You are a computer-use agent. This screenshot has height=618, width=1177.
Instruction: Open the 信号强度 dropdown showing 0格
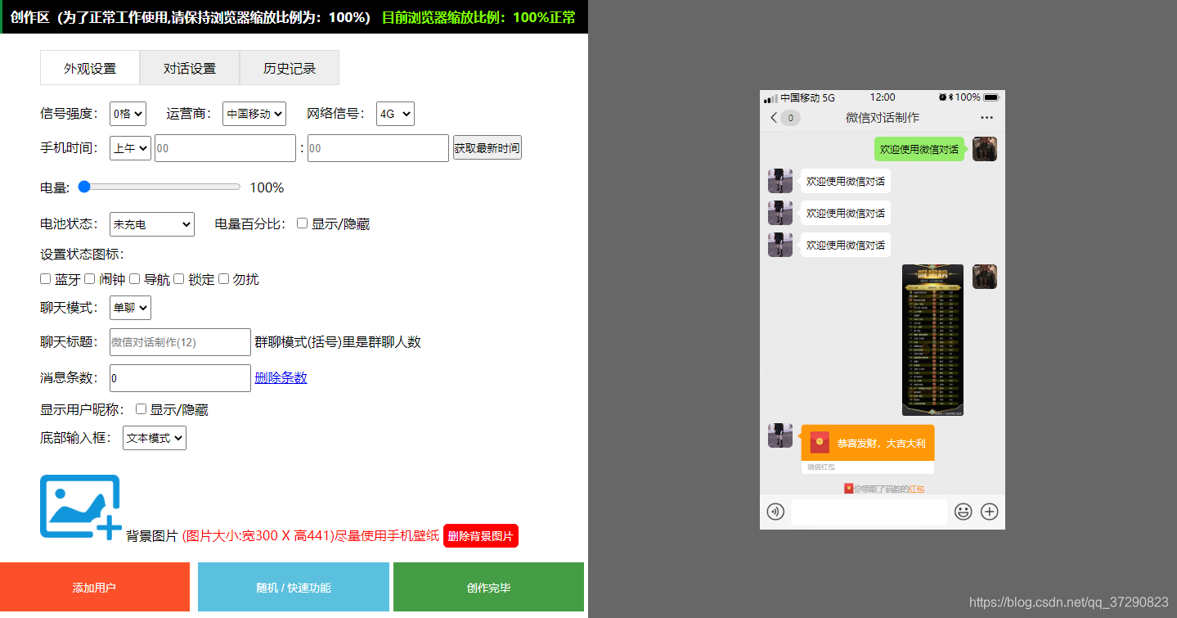pos(128,114)
